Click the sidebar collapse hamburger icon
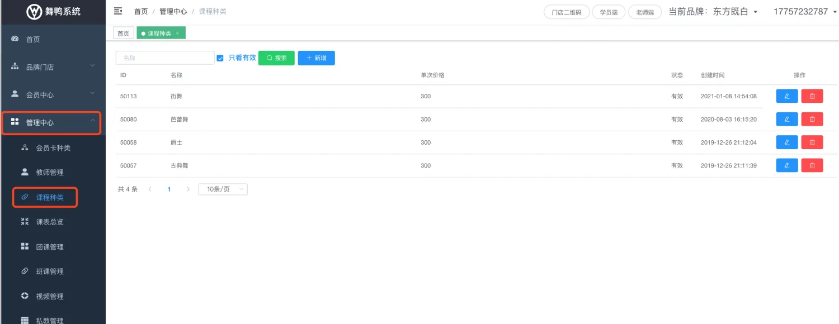Screen dimensions: 839x324 click(x=118, y=11)
